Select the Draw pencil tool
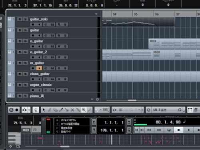This screenshot has height=150, width=200. point(50,110)
